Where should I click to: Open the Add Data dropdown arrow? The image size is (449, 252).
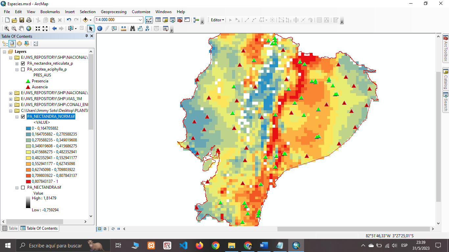[90, 20]
